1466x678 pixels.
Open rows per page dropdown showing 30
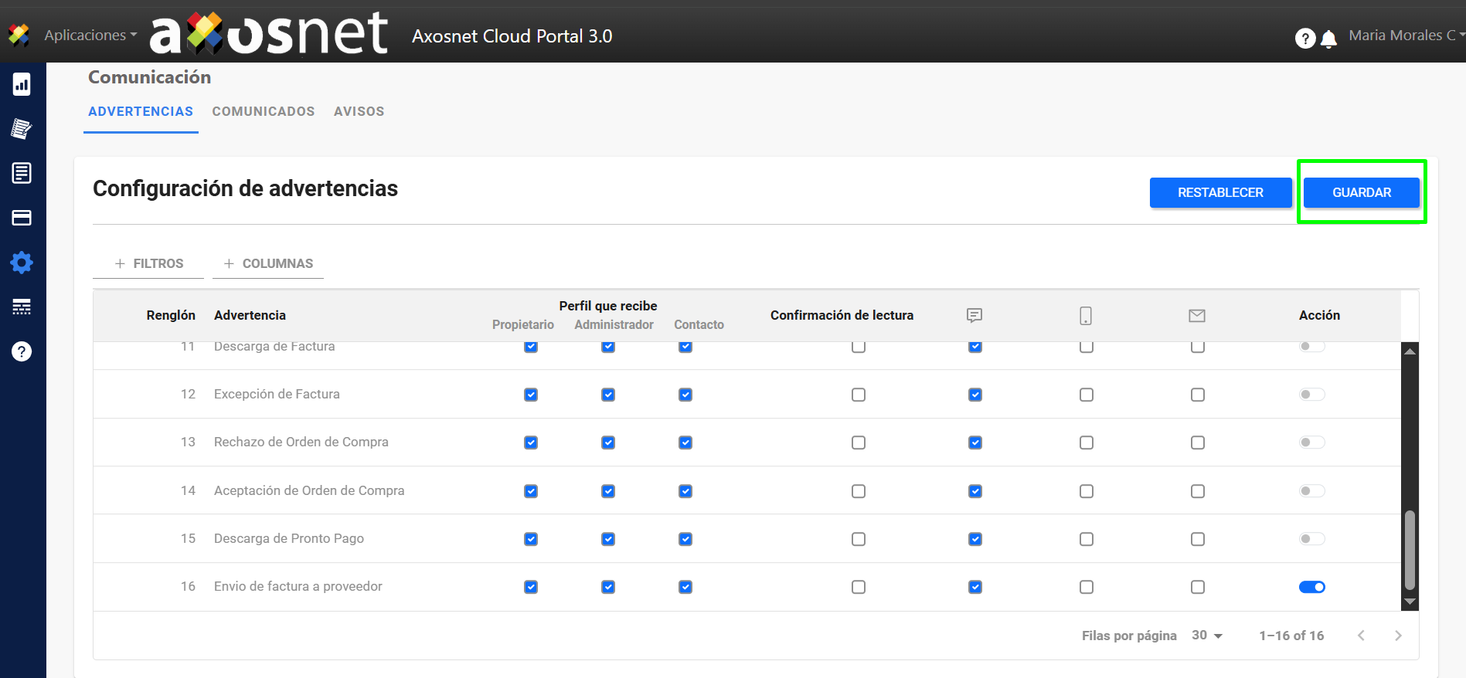[x=1206, y=636]
